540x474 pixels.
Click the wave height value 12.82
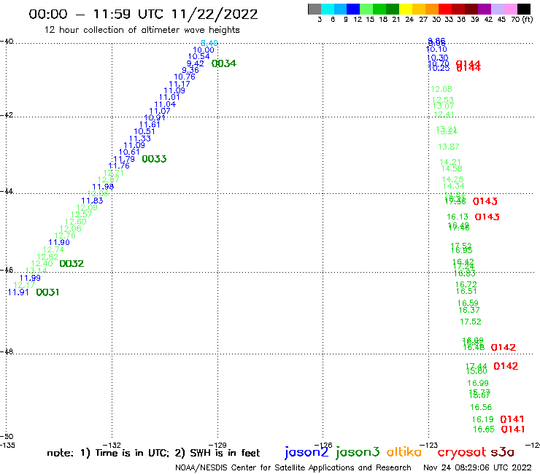47,257
